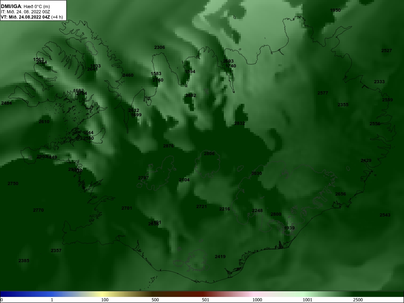This screenshot has height=303, width=404.
Task: Click the value 2104
Action: tap(184, 180)
